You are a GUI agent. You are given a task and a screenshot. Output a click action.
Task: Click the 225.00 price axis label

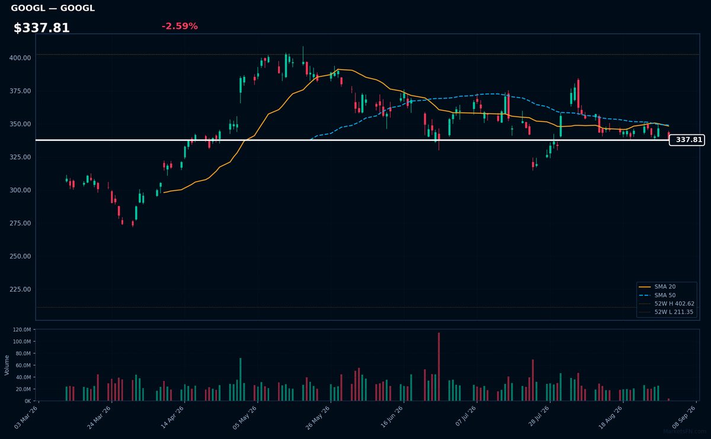20,290
